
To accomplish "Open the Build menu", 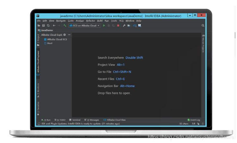I will (100, 21).
